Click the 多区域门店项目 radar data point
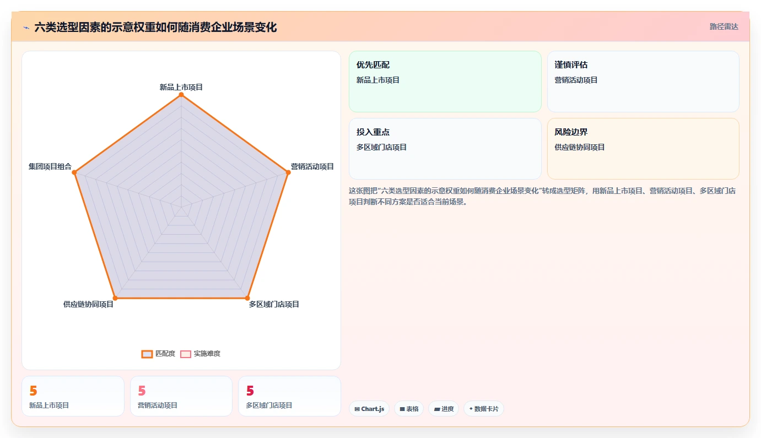This screenshot has width=761, height=438. coord(247,298)
